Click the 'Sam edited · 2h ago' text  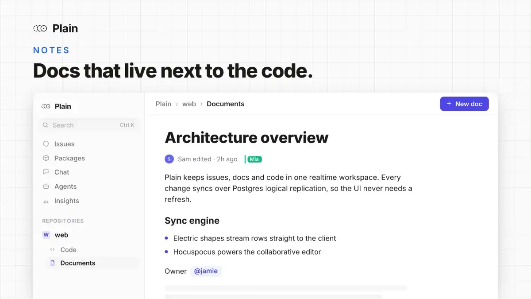point(208,159)
